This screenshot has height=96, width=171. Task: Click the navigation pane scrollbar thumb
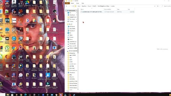point(78,32)
